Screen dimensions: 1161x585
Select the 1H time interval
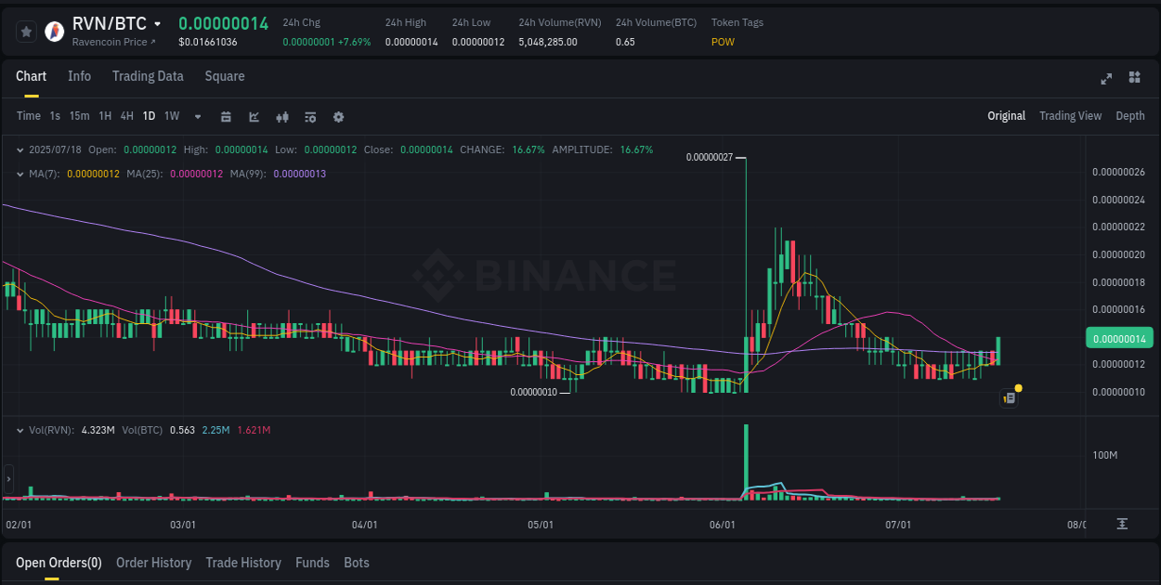tap(105, 116)
